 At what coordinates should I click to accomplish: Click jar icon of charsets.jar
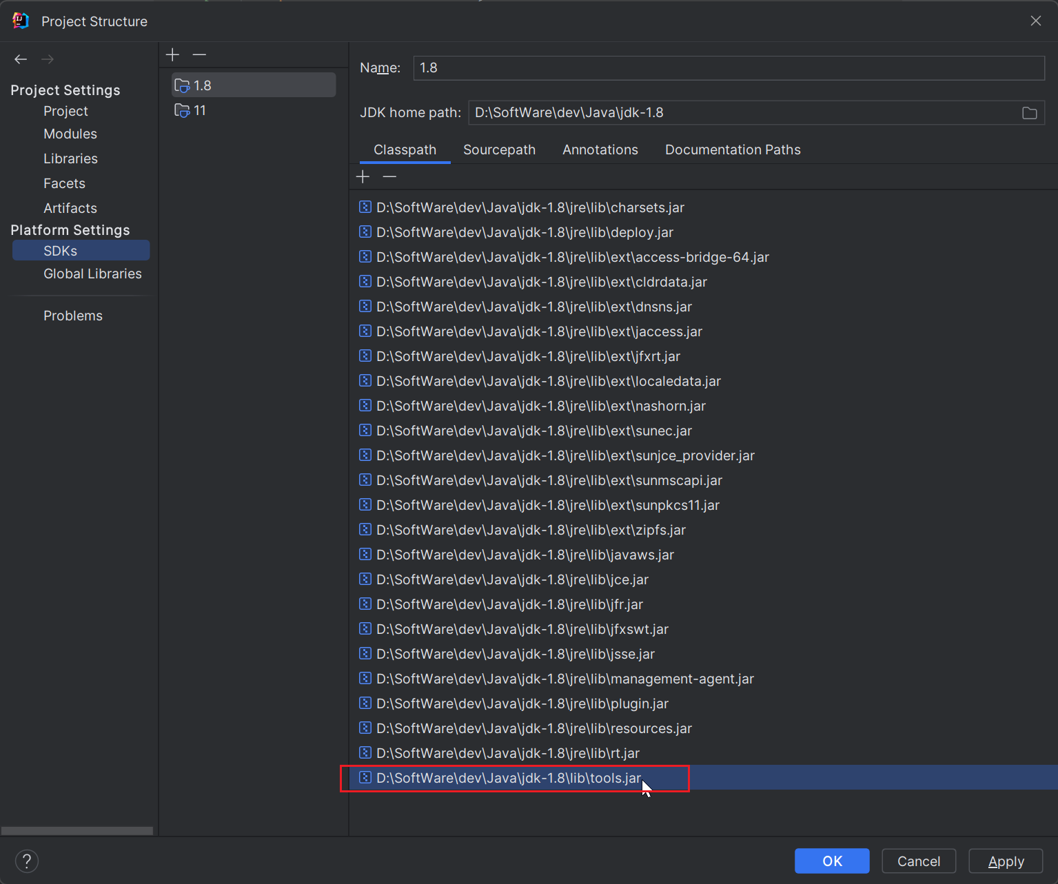[365, 207]
